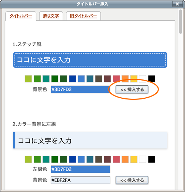Viewport: 185px width, 192px height.
Task: Select the brown maroon swatch in the second palette
Action: [107, 159]
